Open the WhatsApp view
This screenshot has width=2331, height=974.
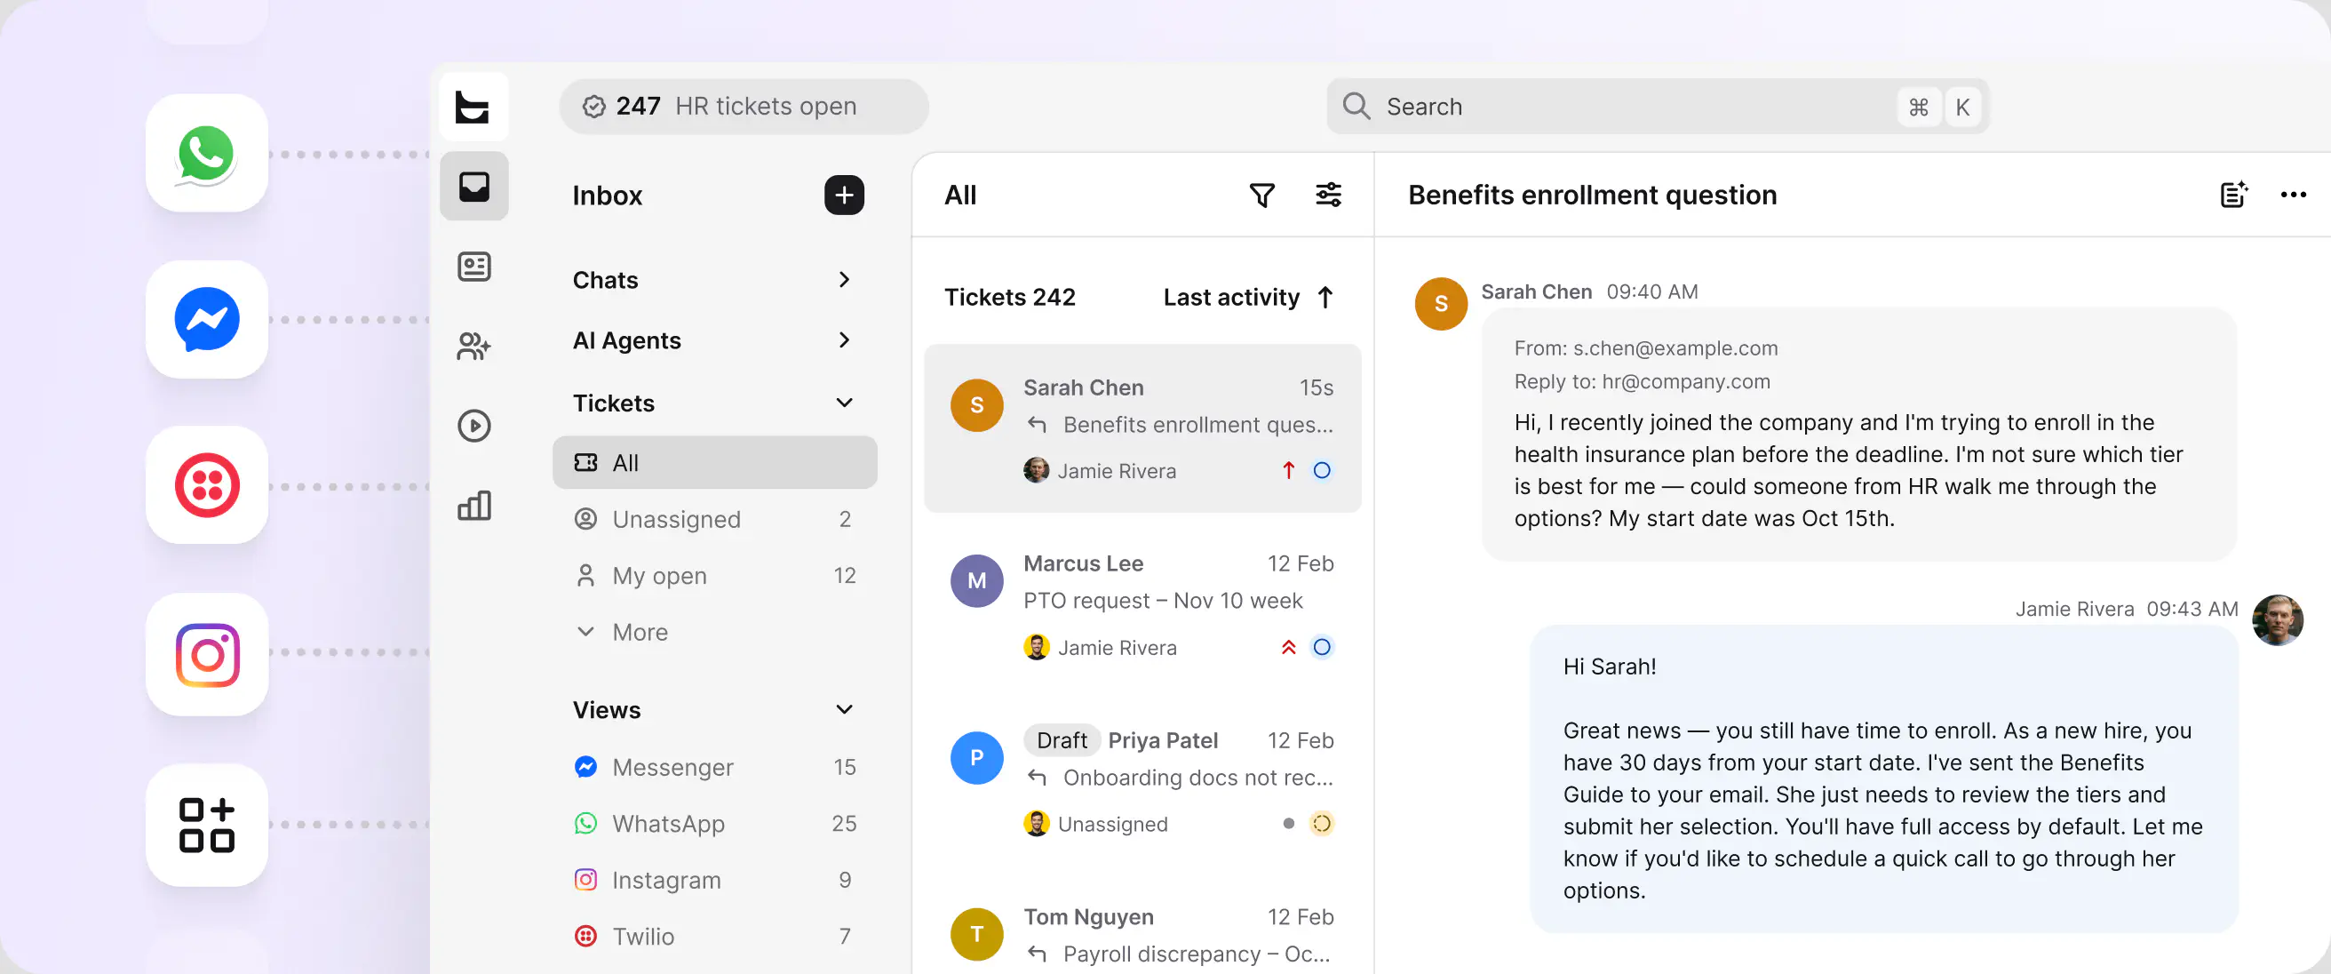click(714, 824)
